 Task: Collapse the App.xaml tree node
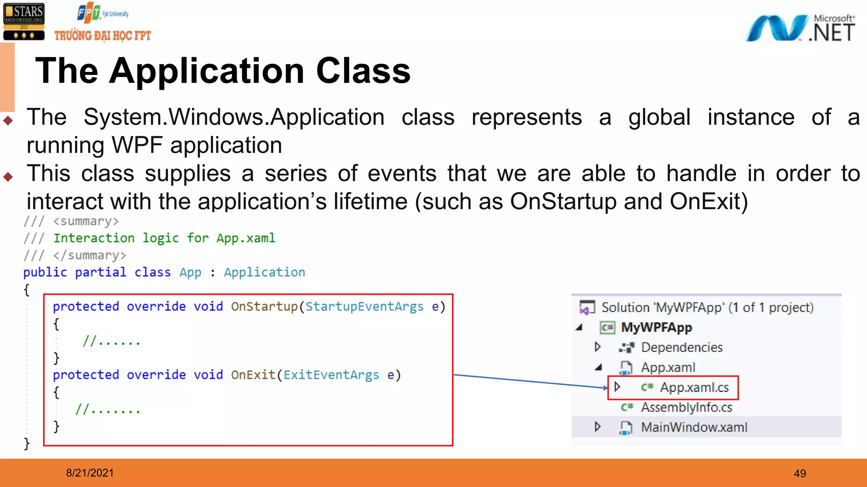tap(598, 367)
